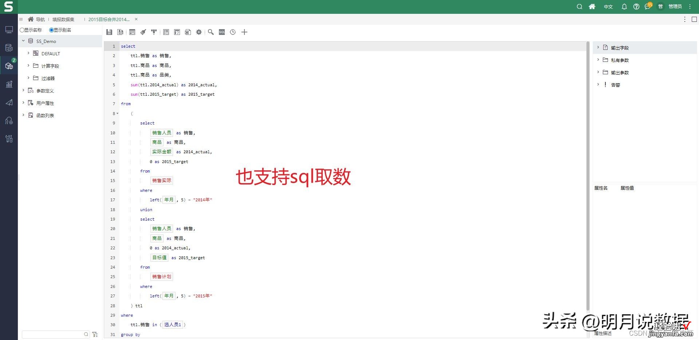Image resolution: width=699 pixels, height=340 pixels.
Task: Click the tab list handle left of 导航
Action: click(x=21, y=19)
